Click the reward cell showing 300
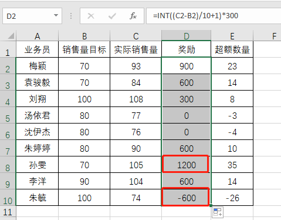 point(187,99)
